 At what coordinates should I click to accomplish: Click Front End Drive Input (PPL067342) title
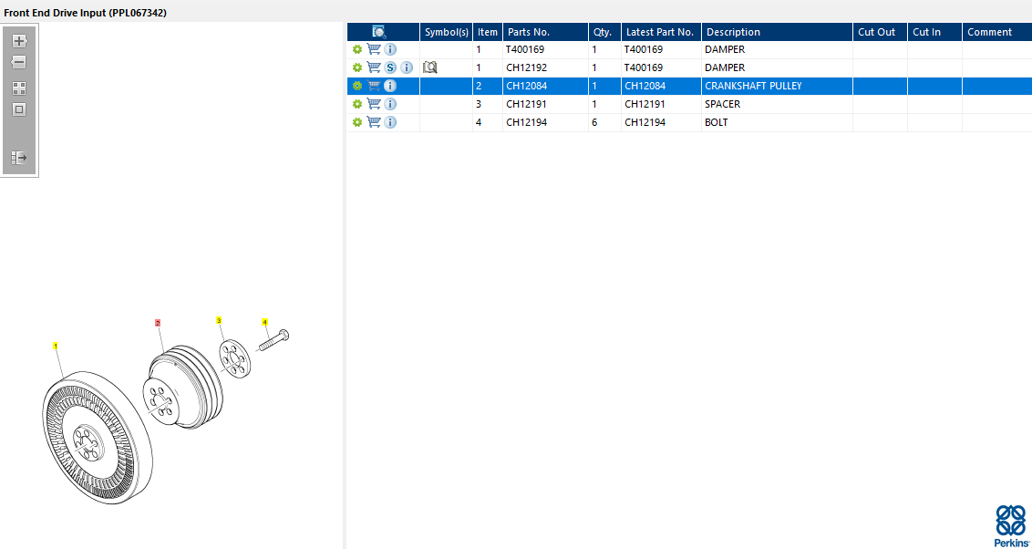86,13
